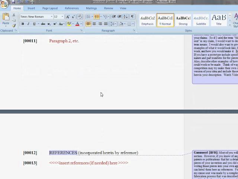This screenshot has height=179, width=238.
Task: Apply red font color
Action: (77, 24)
